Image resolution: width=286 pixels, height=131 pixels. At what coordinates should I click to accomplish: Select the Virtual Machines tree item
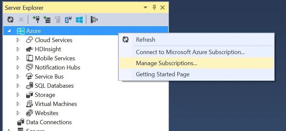point(56,104)
